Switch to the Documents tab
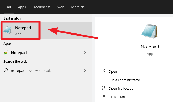Viewport: 173px width, 102px height. coord(41,7)
